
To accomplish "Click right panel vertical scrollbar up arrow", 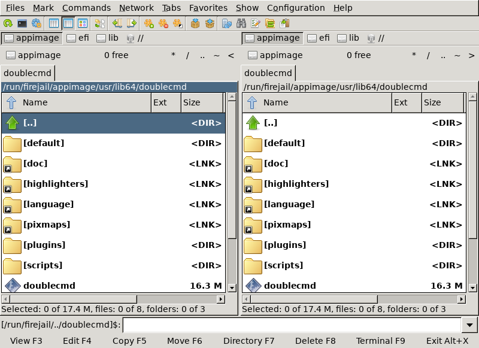I will pos(472,97).
